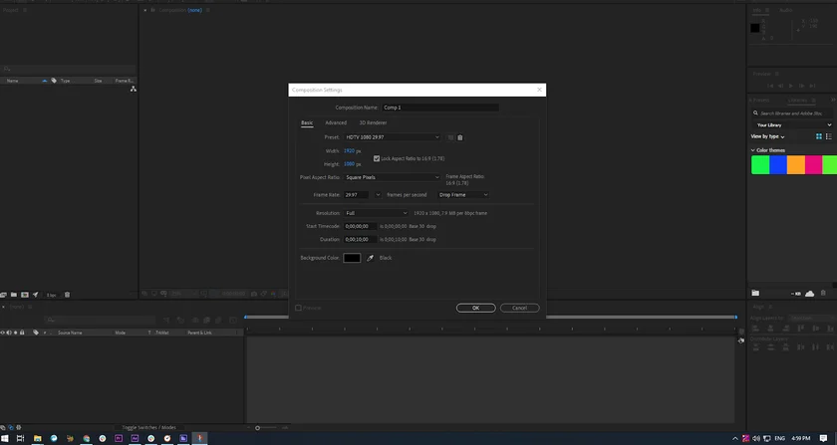This screenshot has height=445, width=837.
Task: Open the 3D Renderer tab
Action: pos(373,122)
